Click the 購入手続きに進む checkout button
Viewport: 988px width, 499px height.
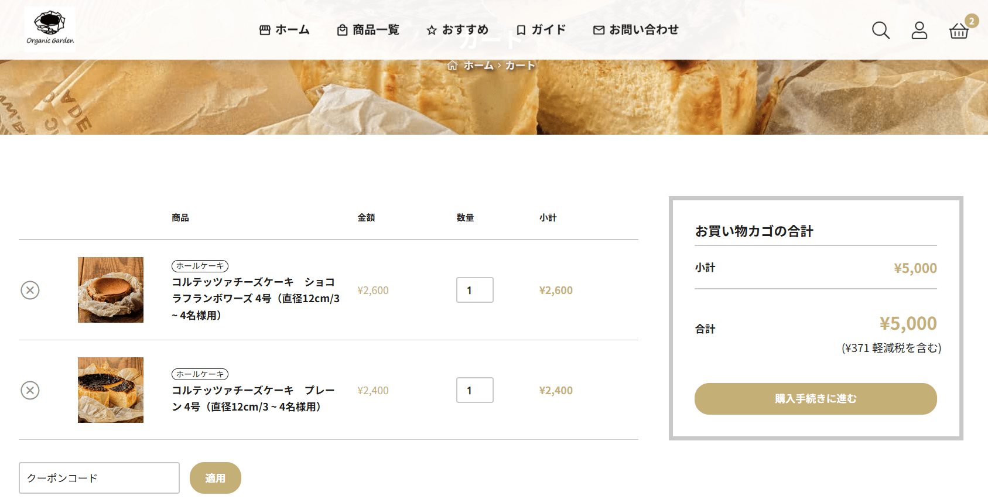[x=815, y=399]
